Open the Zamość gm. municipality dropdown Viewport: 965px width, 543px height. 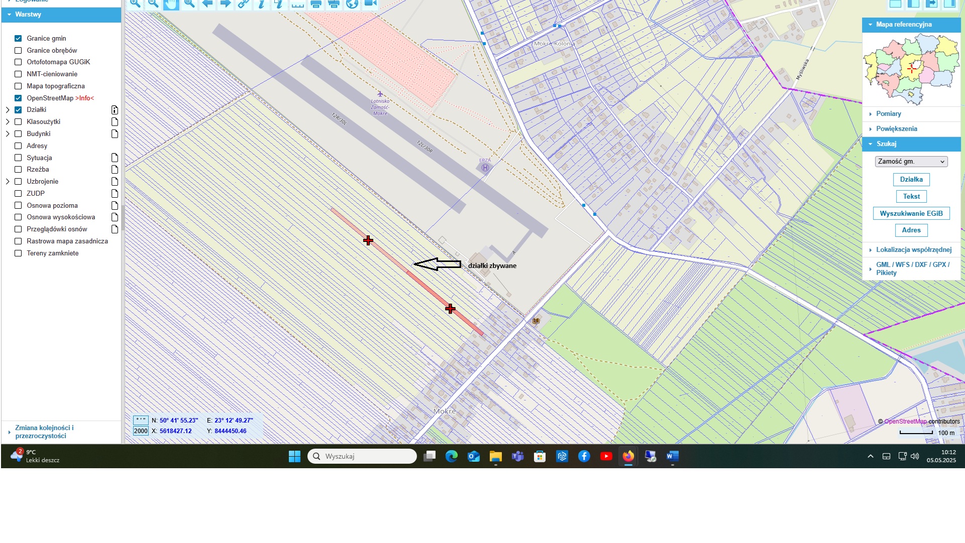[x=911, y=162]
